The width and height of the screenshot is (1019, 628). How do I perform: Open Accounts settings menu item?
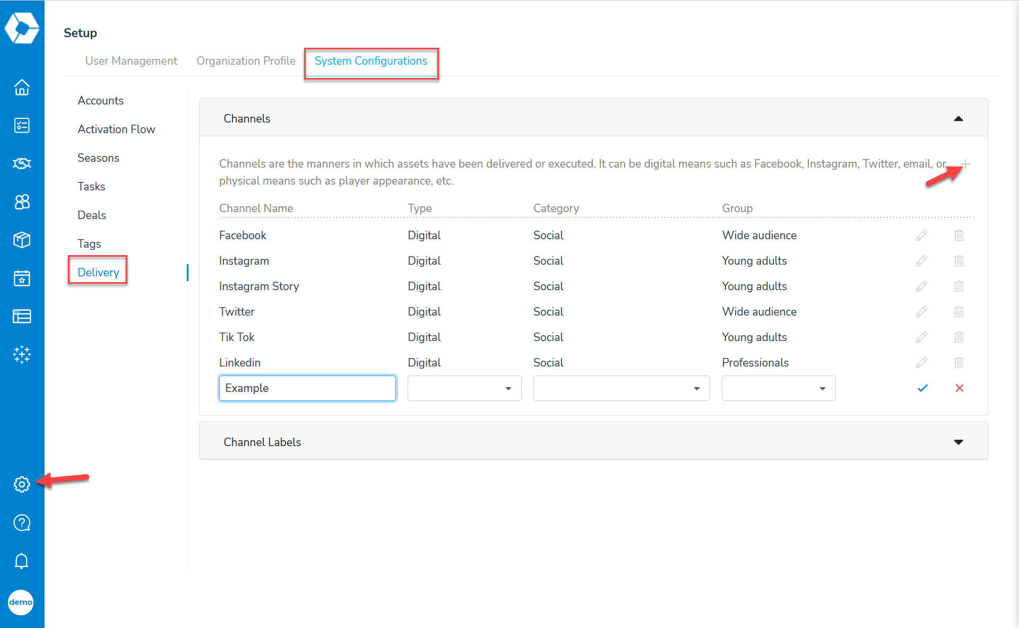(x=100, y=101)
